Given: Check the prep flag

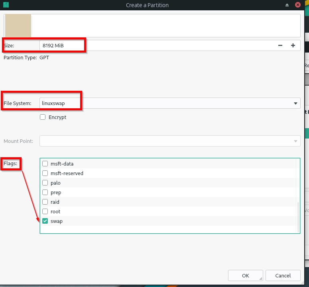Looking at the screenshot, I should pos(45,192).
